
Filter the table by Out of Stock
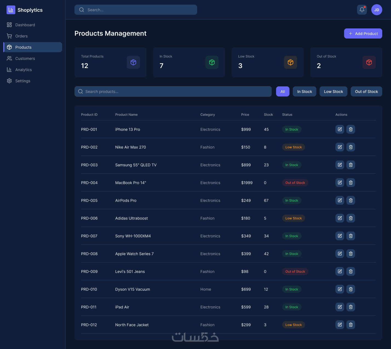coord(366,92)
